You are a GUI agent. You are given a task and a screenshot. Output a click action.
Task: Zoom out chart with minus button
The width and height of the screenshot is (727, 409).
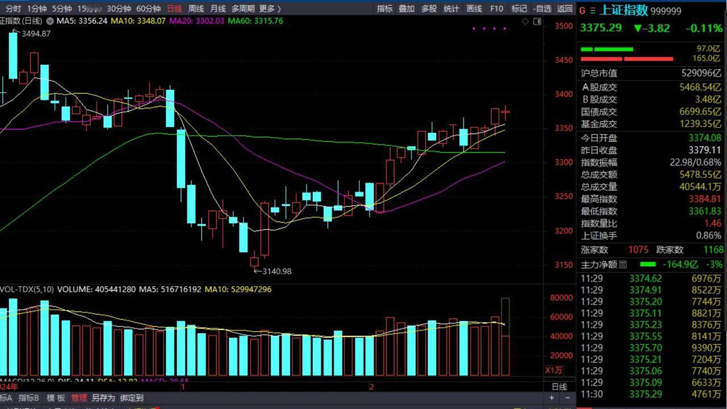[567, 398]
